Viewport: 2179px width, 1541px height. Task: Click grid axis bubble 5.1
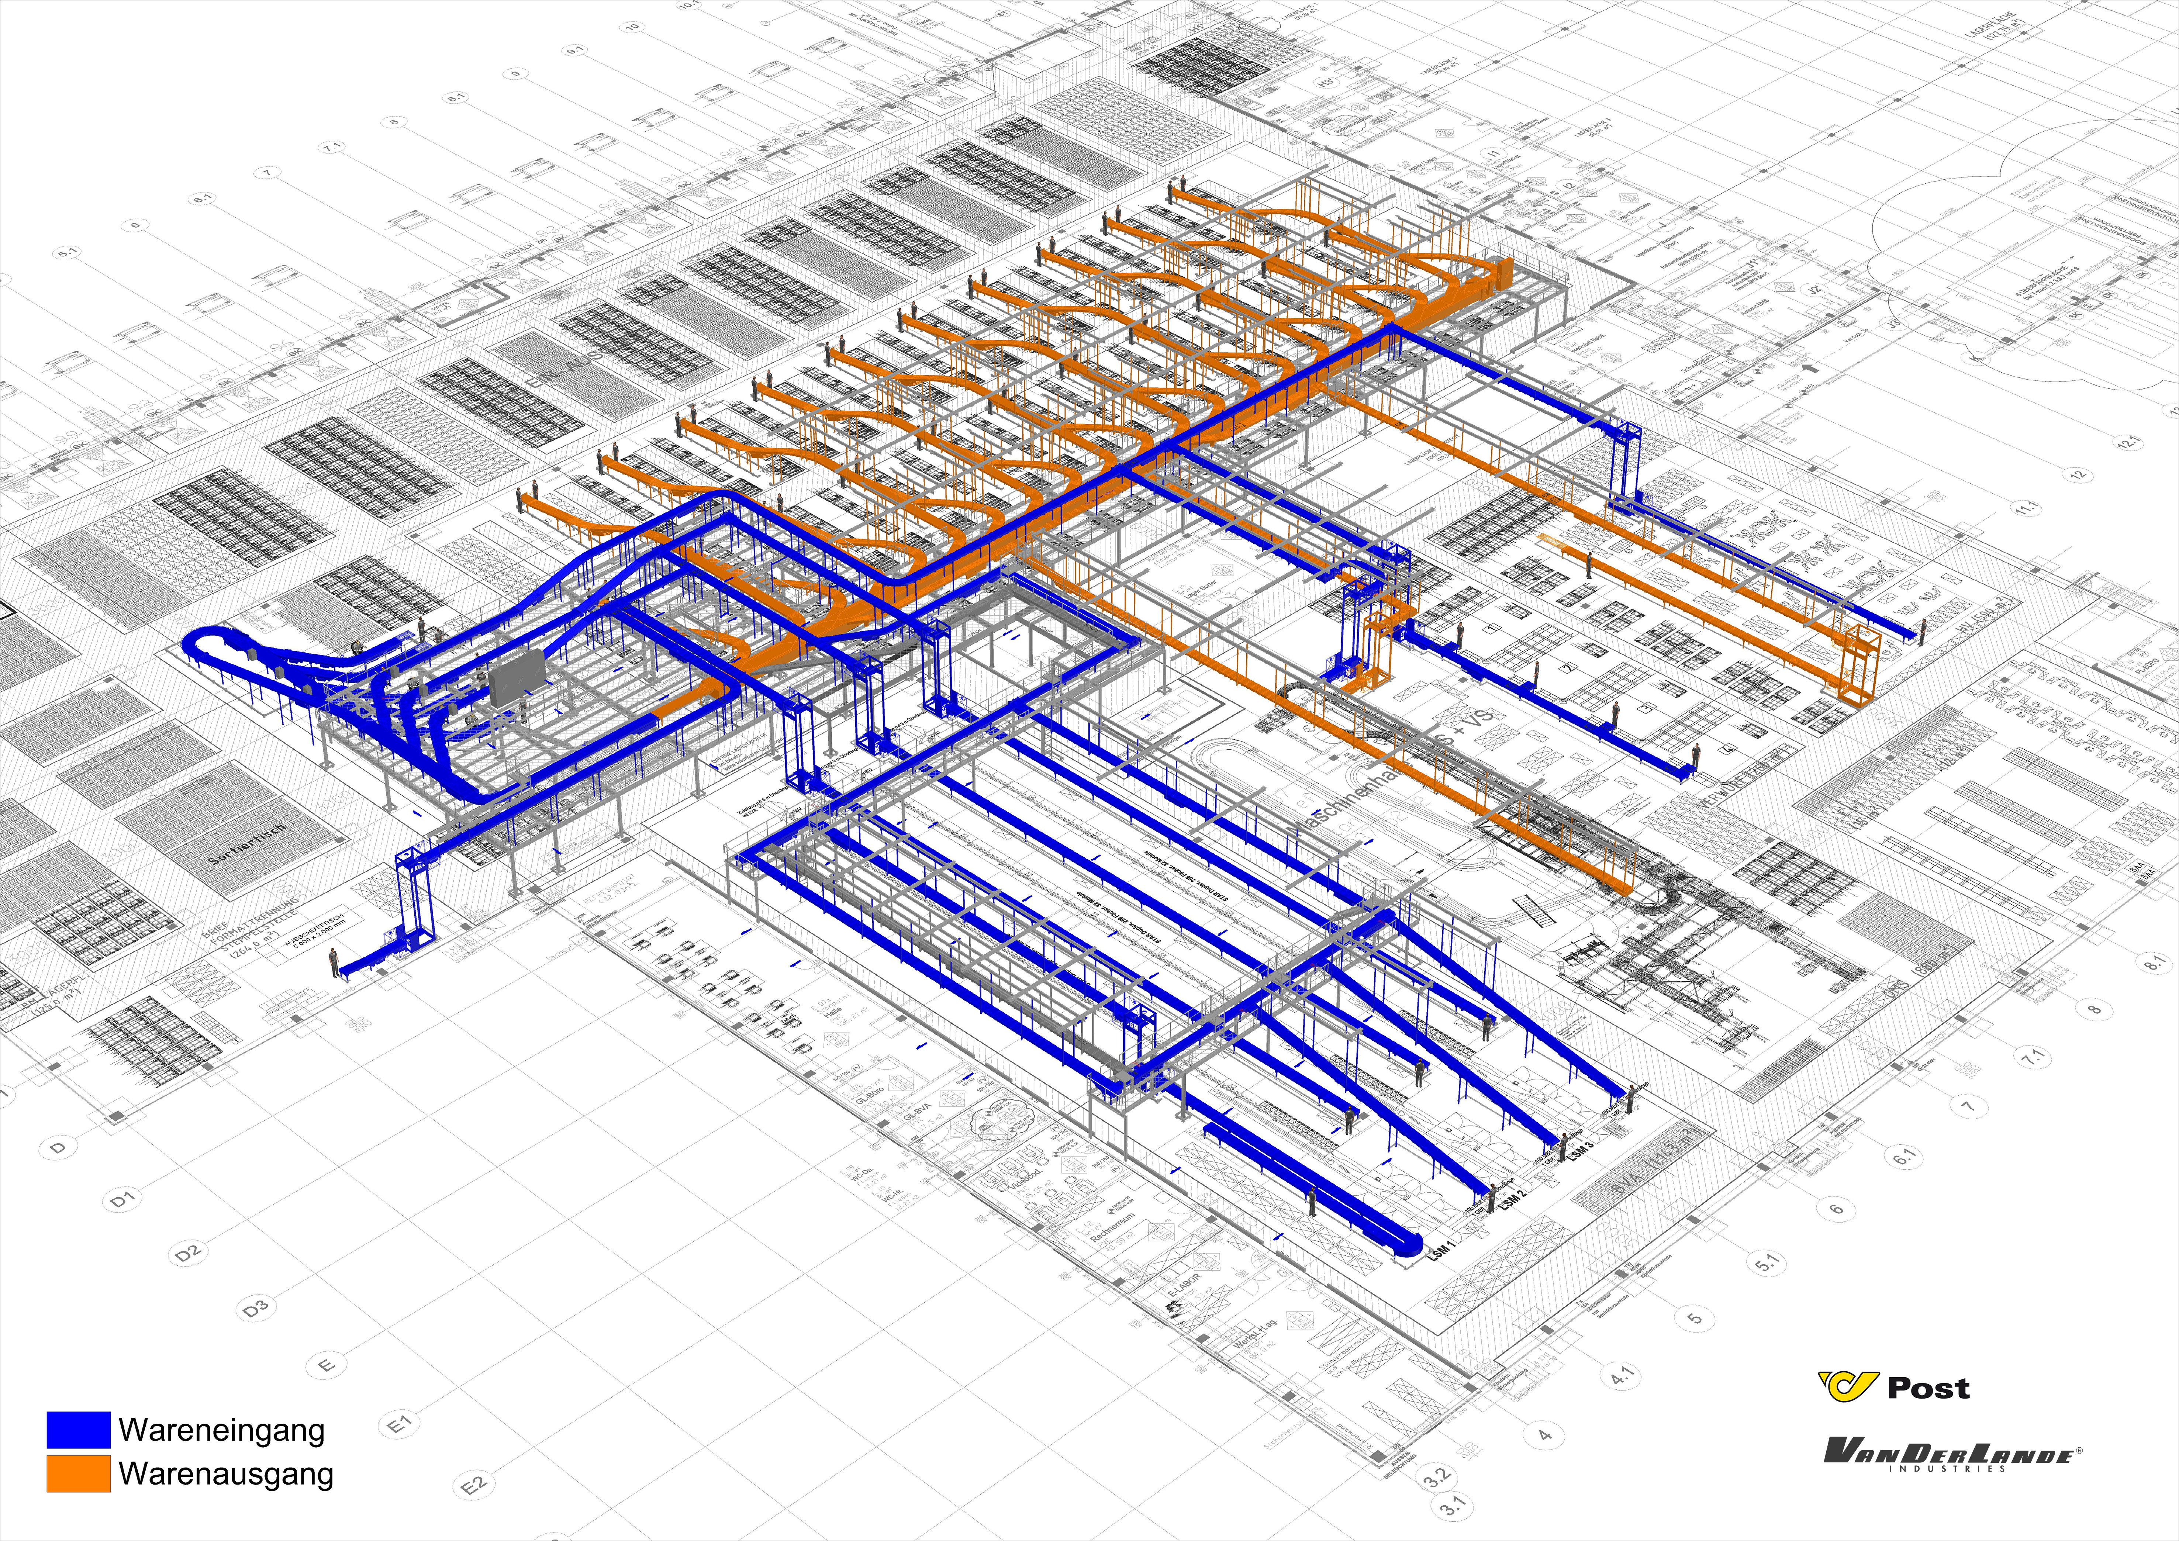1766,1264
